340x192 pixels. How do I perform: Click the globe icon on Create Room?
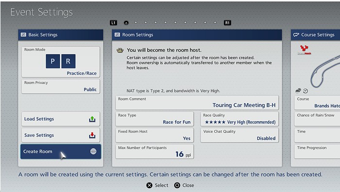tap(93, 151)
